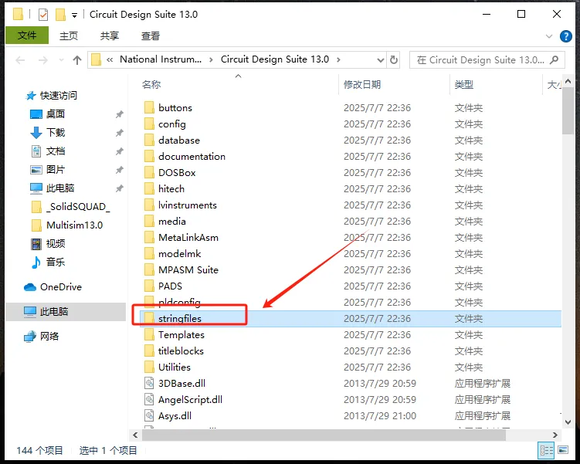The image size is (580, 464).
Task: Click the pin icon beside 下载
Action: [119, 133]
